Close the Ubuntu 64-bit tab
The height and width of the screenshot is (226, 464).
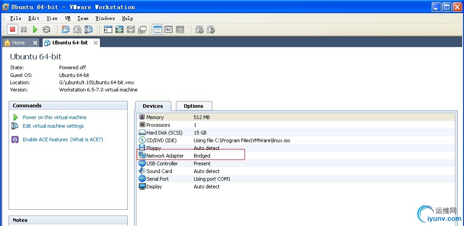tap(95, 43)
